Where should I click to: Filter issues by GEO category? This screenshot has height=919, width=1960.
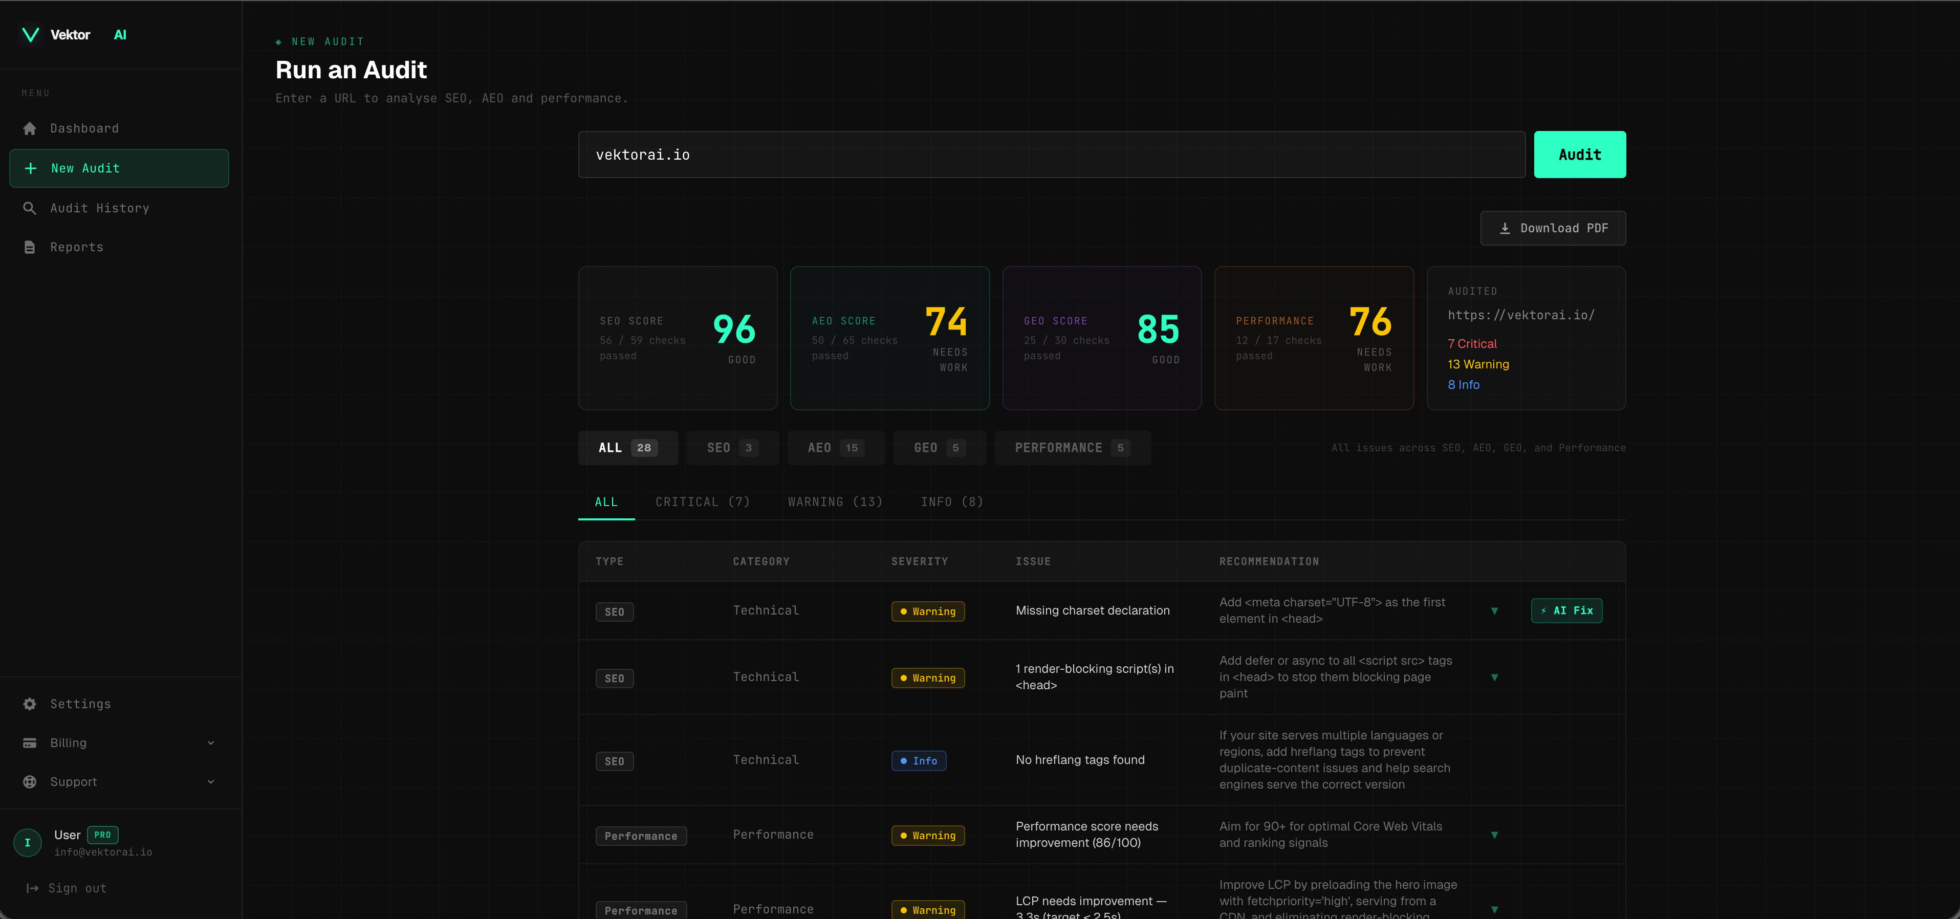(939, 447)
